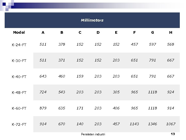
Task: Select the K-30-FT model row label
Action: pyautogui.click(x=19, y=60)
